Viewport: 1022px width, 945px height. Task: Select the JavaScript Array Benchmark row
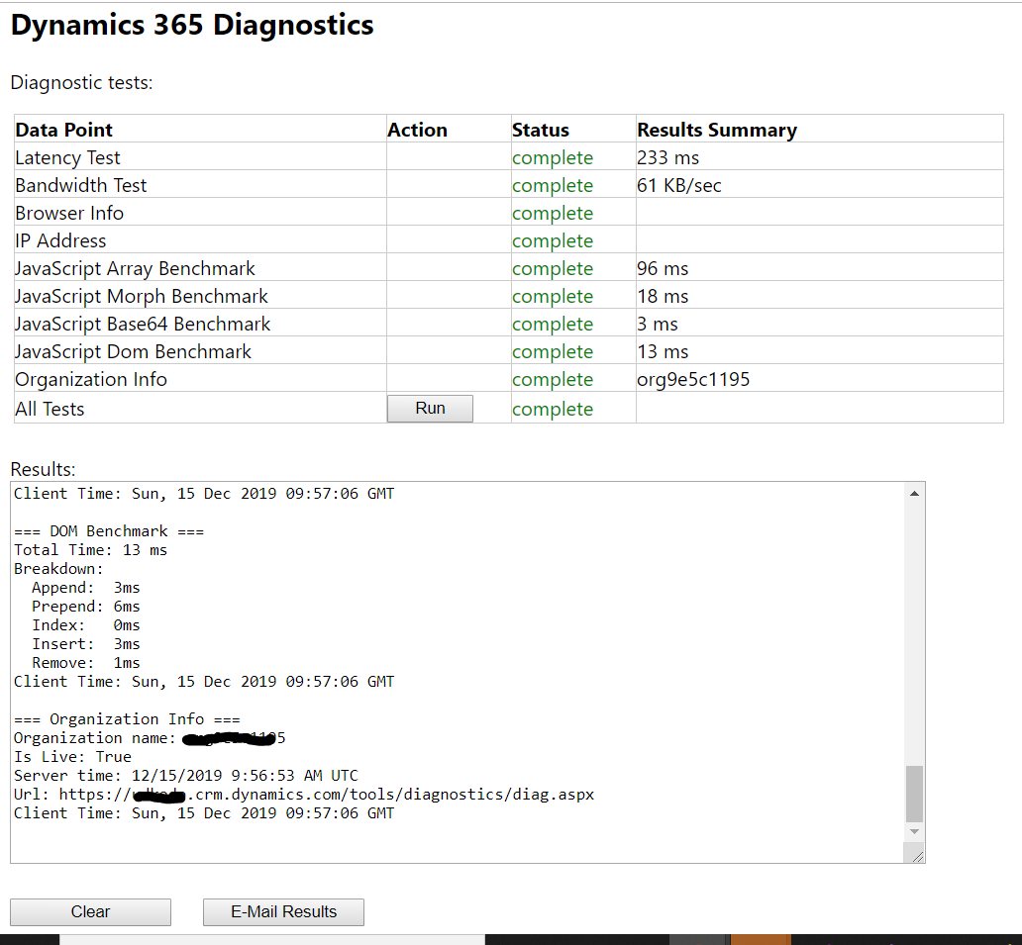click(135, 268)
